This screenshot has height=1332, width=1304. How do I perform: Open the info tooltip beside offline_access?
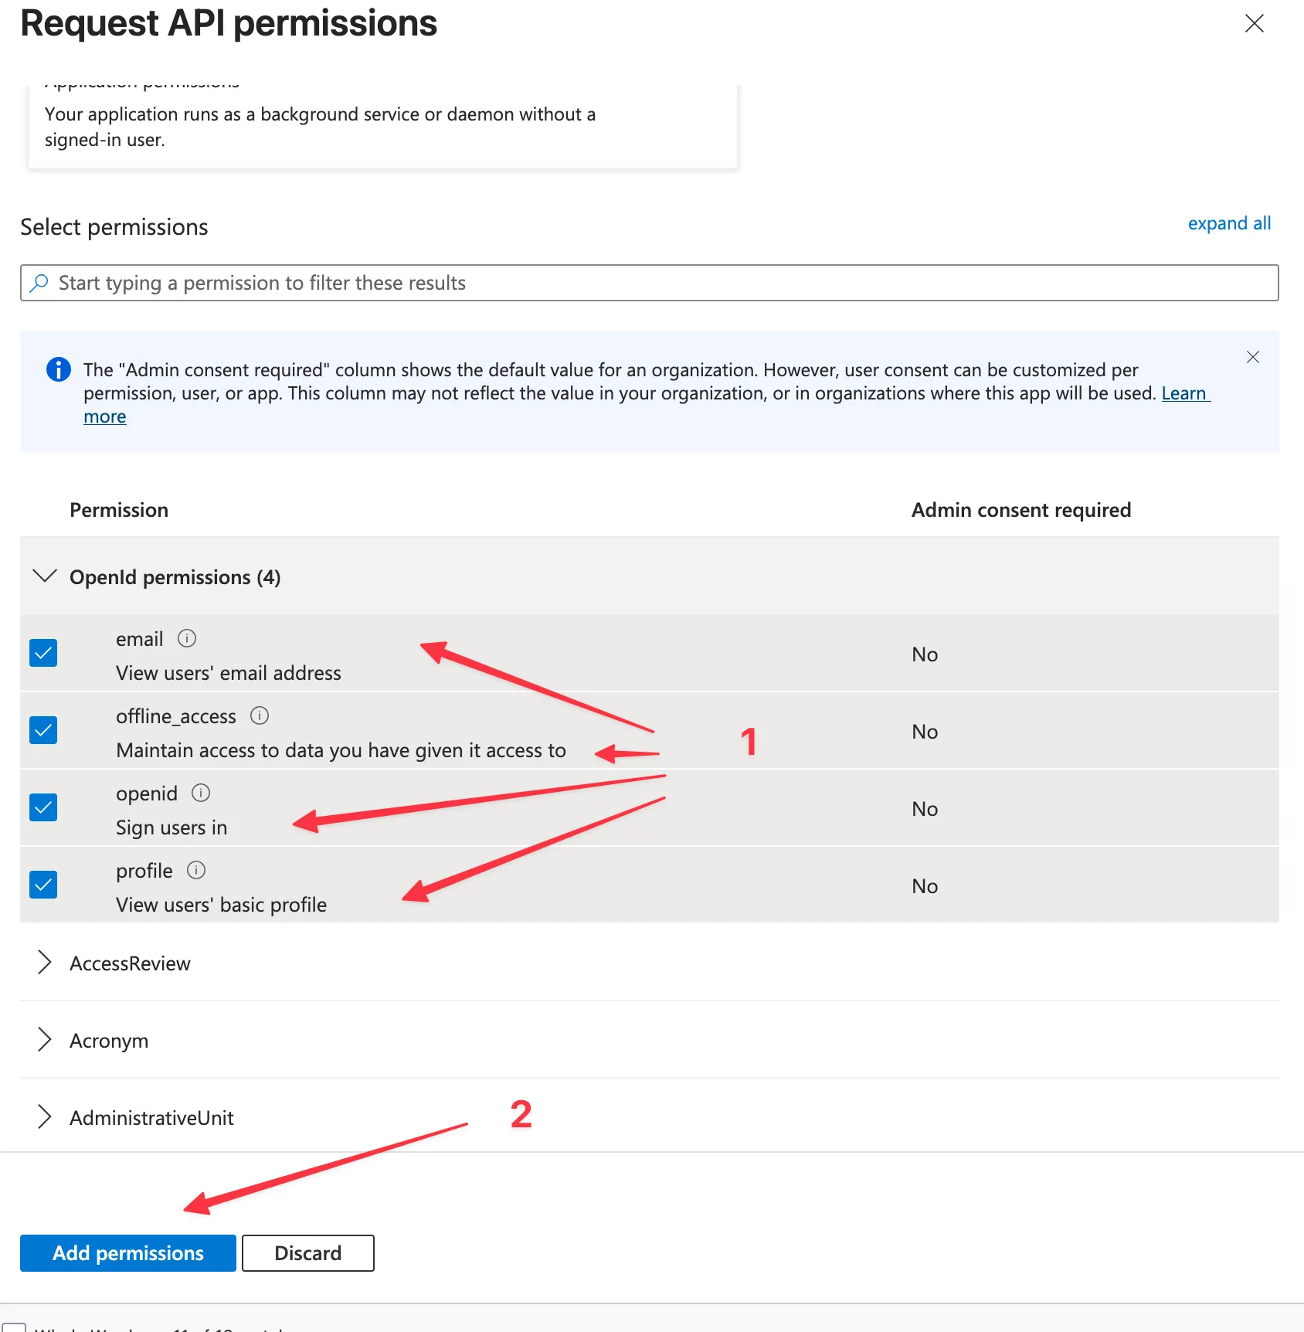(x=260, y=715)
